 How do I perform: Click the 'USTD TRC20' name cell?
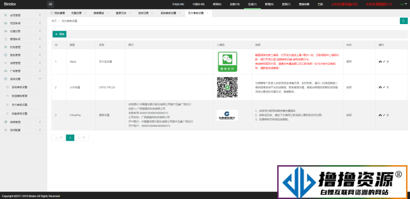coord(107,87)
